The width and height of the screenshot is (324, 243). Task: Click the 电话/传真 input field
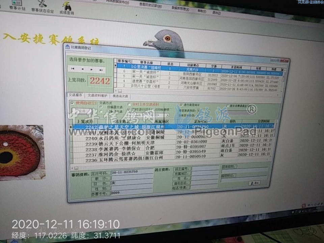tap(204, 187)
